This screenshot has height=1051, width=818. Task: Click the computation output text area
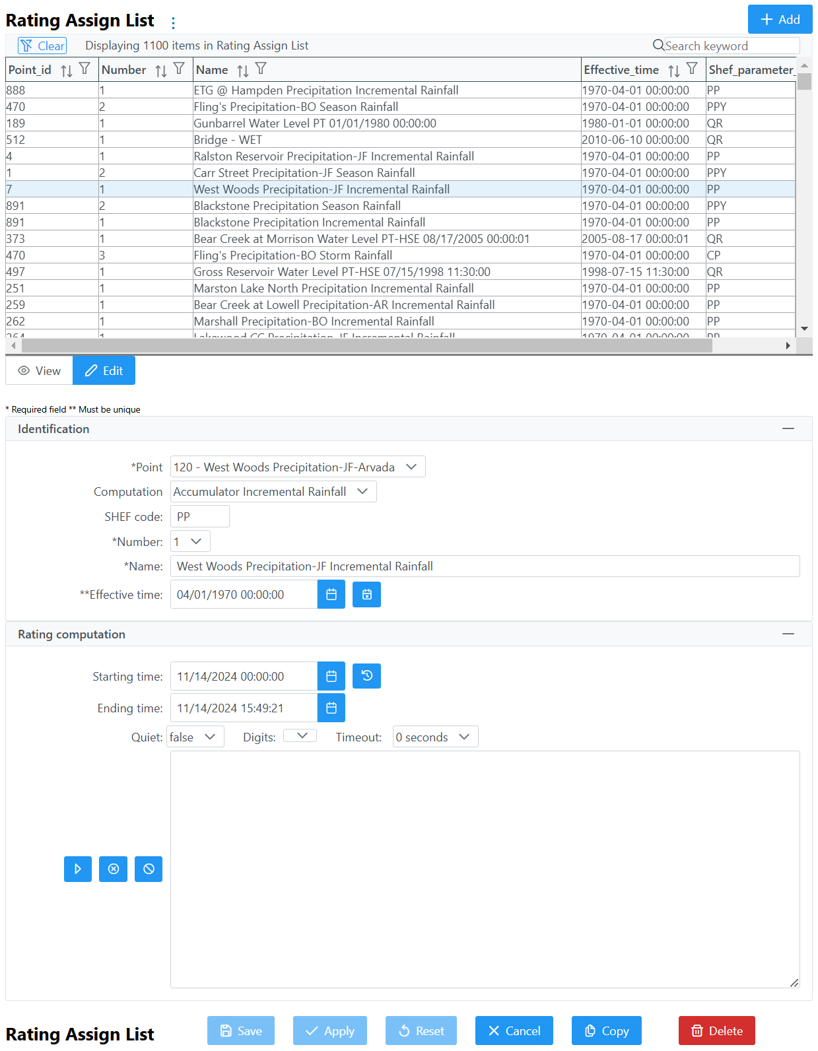pos(485,869)
